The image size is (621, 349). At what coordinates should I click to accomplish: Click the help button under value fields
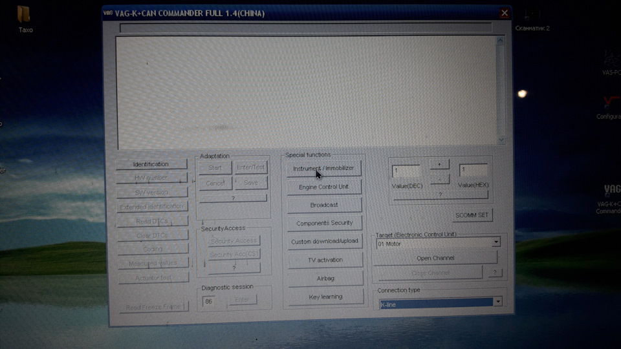pos(441,195)
